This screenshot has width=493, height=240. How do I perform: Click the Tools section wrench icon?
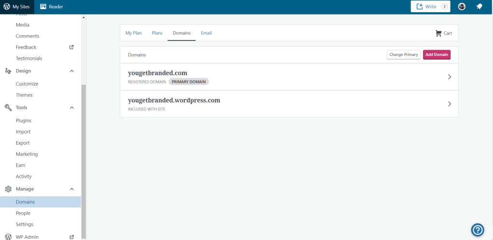(x=9, y=107)
